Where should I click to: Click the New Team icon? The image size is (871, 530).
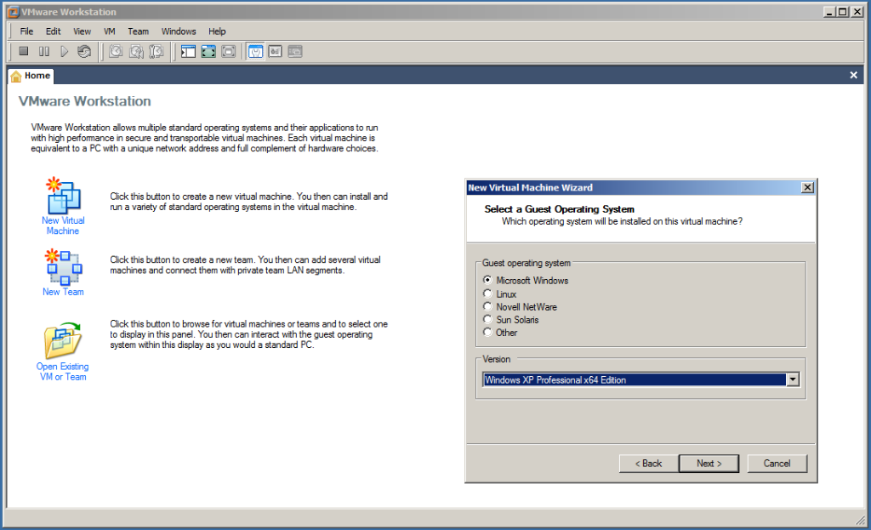click(63, 267)
